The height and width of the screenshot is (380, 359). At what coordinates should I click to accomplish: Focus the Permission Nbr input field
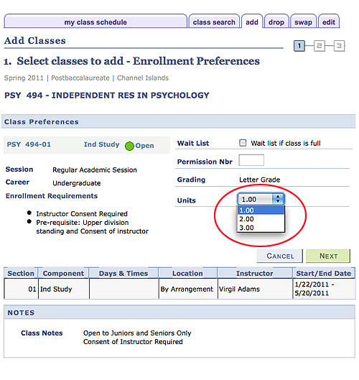tap(251, 160)
